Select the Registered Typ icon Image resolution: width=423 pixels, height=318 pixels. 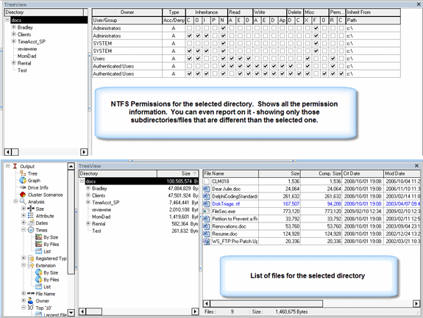tap(31, 259)
